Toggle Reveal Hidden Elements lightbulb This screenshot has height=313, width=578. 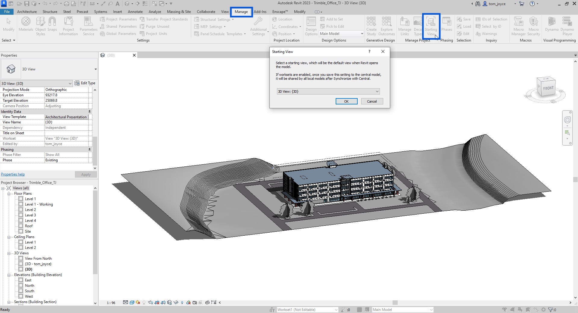tap(182, 302)
